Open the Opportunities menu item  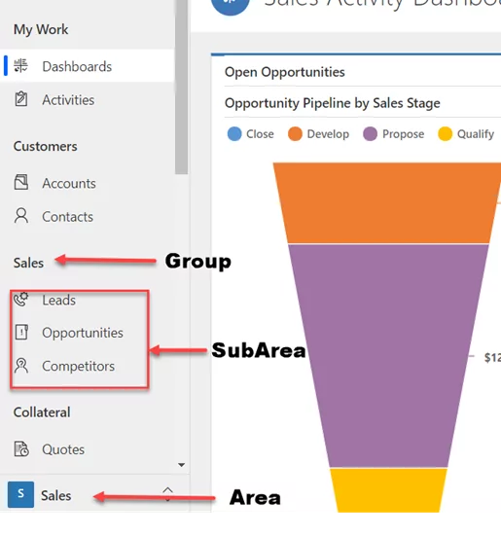point(83,333)
